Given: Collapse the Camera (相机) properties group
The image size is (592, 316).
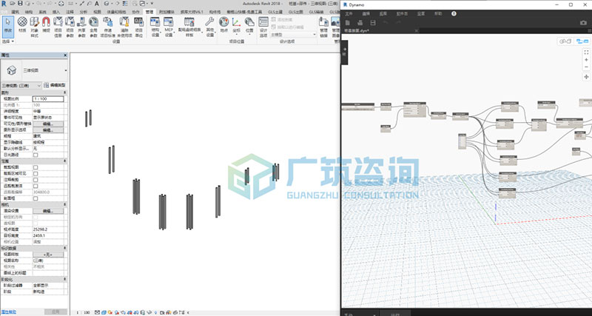Looking at the screenshot, I should coord(64,204).
